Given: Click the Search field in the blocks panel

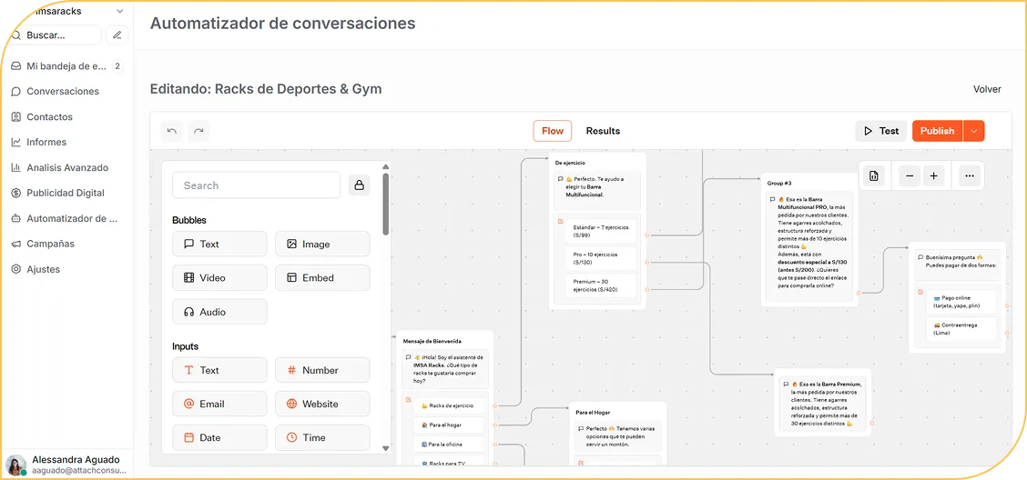Looking at the screenshot, I should click(256, 185).
